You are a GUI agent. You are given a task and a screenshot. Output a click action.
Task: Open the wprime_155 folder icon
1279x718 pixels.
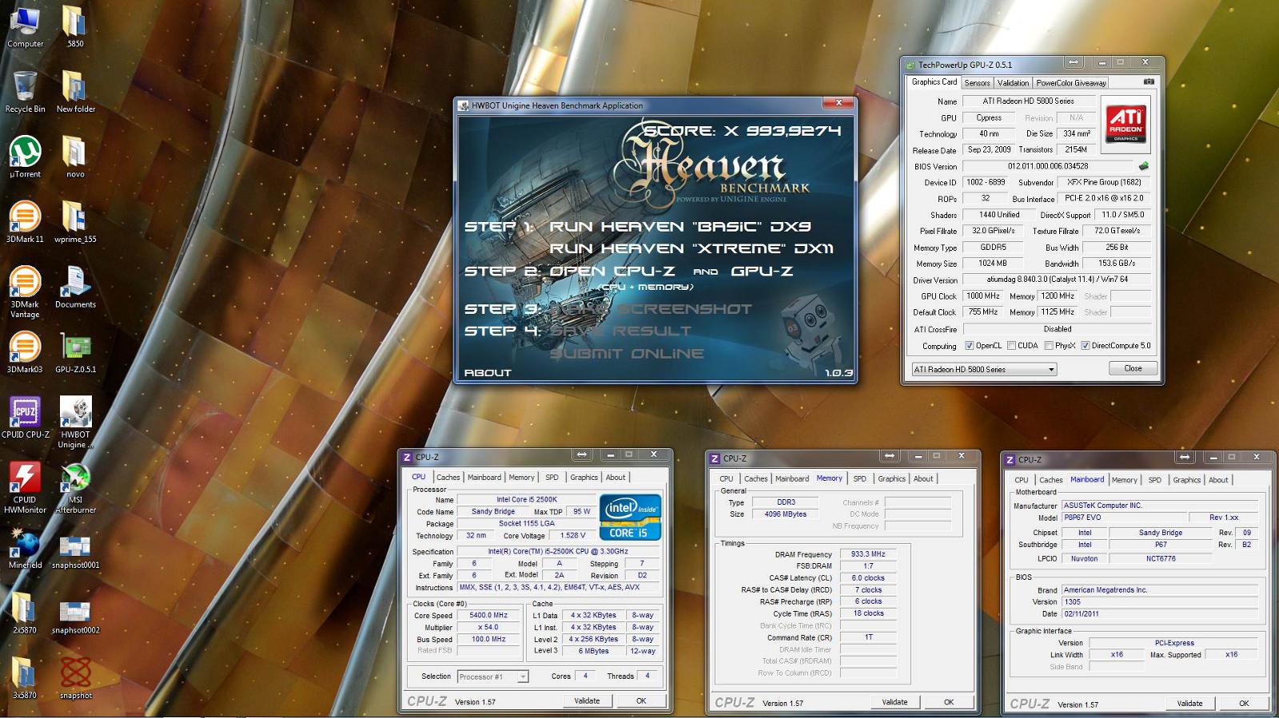[x=75, y=222]
